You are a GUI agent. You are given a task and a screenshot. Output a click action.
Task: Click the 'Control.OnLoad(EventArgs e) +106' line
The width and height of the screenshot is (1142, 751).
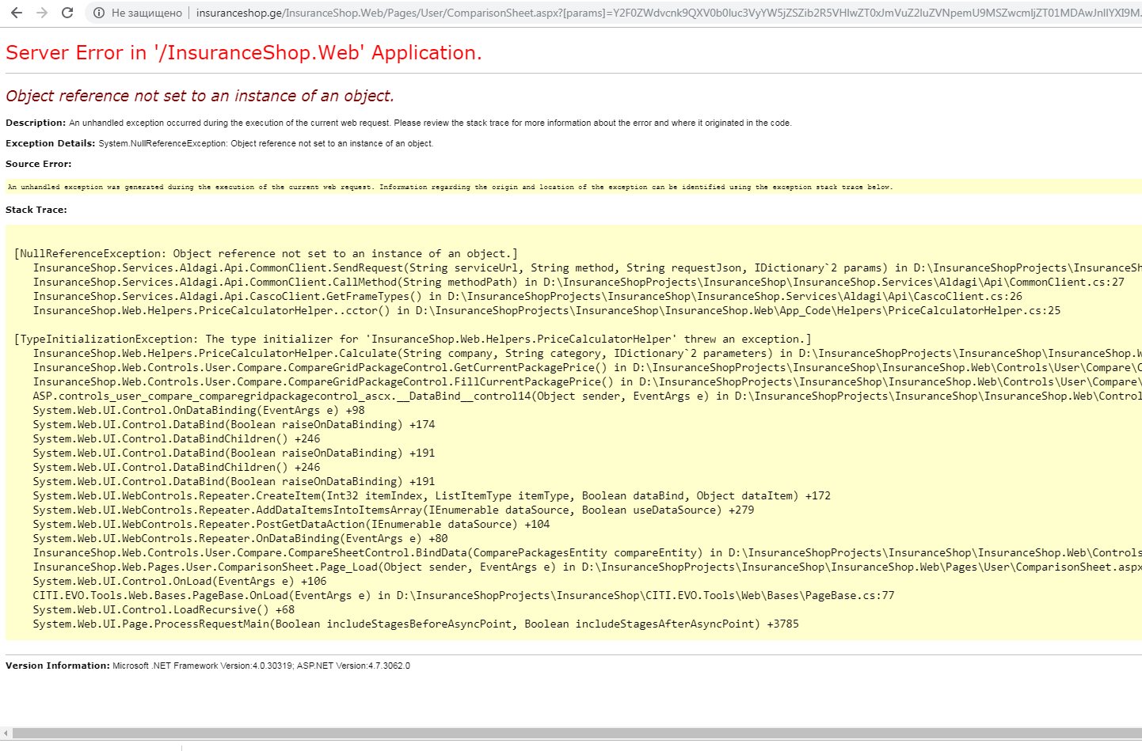pyautogui.click(x=180, y=582)
